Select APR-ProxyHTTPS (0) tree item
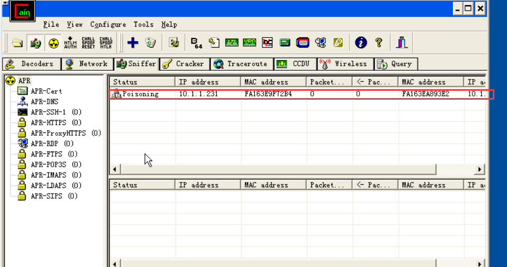This screenshot has width=507, height=267. coord(66,133)
